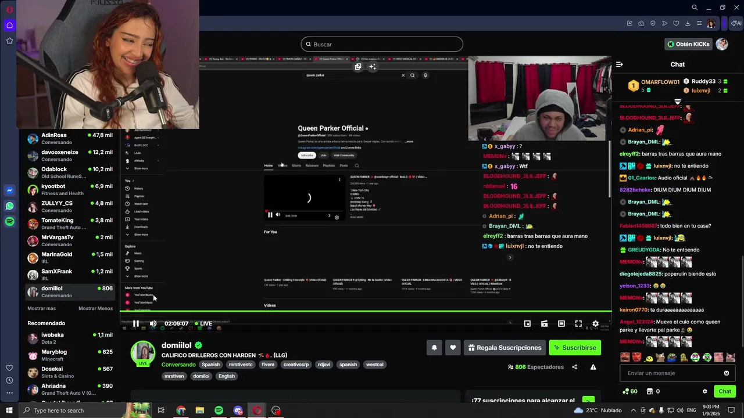The width and height of the screenshot is (744, 418).
Task: Open the Kick user profile avatar menu
Action: (722, 44)
